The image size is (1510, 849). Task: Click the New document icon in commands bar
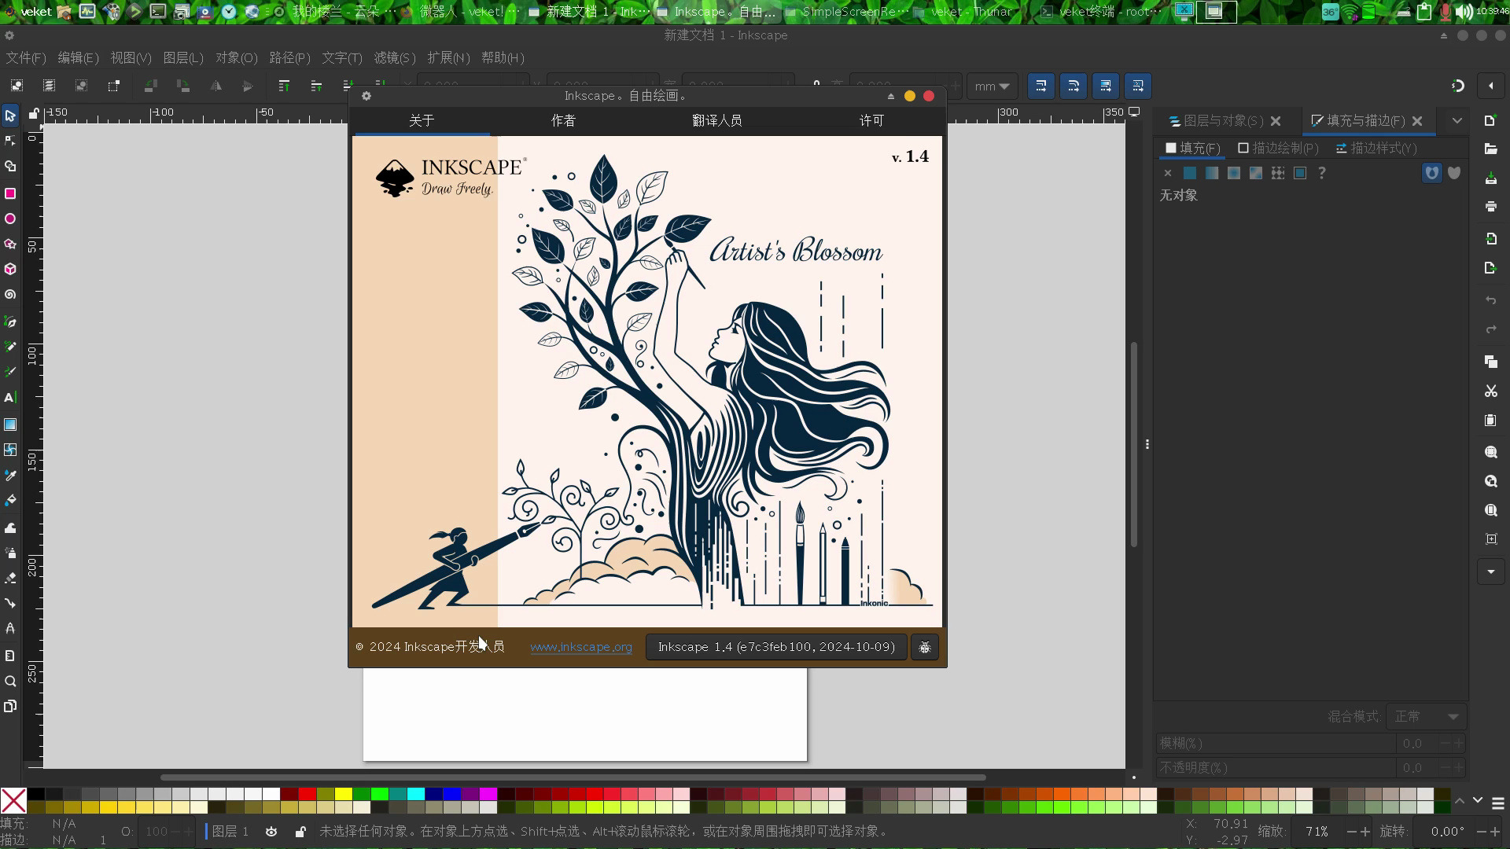[1490, 120]
